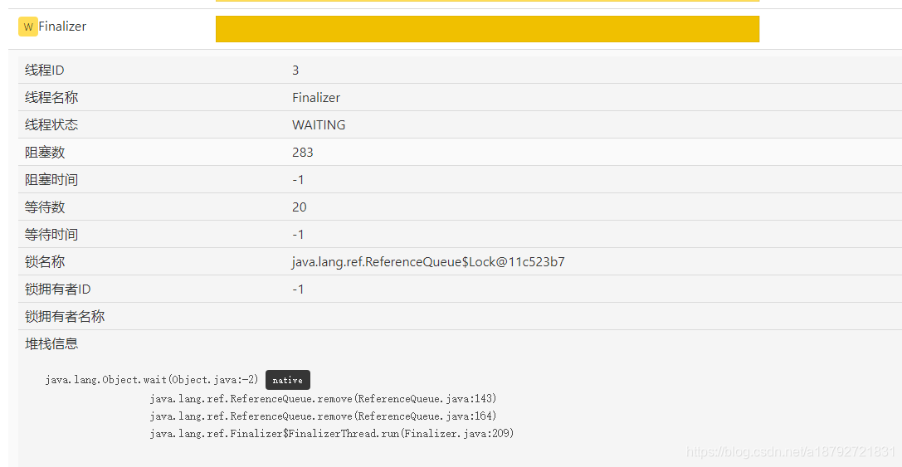
Task: Click the 阻塞时间 row label
Action: [51, 180]
